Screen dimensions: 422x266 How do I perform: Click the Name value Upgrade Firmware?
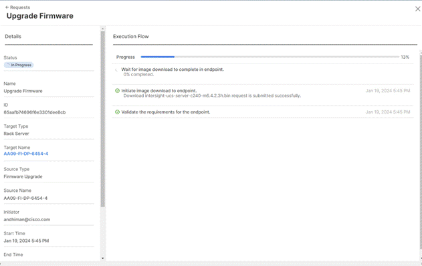coord(23,91)
